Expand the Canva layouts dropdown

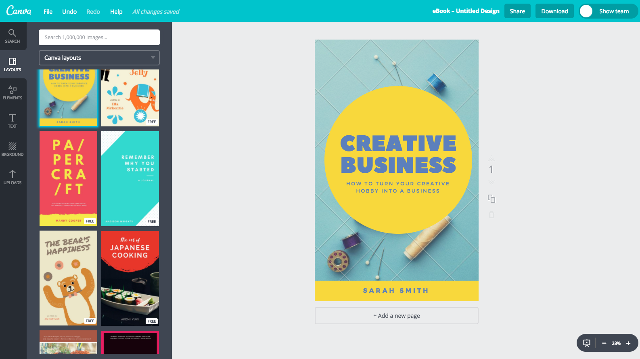[x=99, y=58]
